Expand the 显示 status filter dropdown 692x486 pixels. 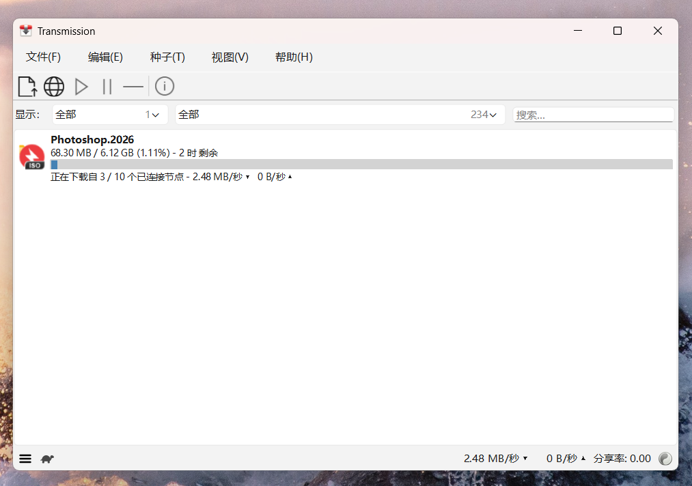(110, 115)
